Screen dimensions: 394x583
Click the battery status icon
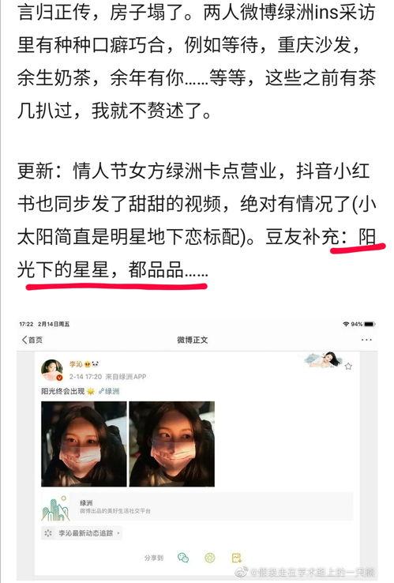370,324
